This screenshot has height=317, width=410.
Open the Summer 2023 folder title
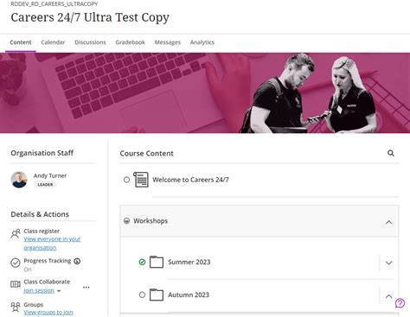pyautogui.click(x=189, y=262)
